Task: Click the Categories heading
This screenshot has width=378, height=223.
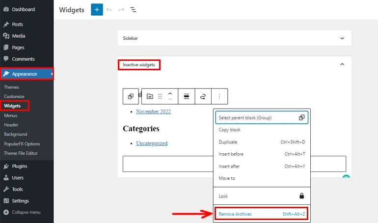Action: 141,129
